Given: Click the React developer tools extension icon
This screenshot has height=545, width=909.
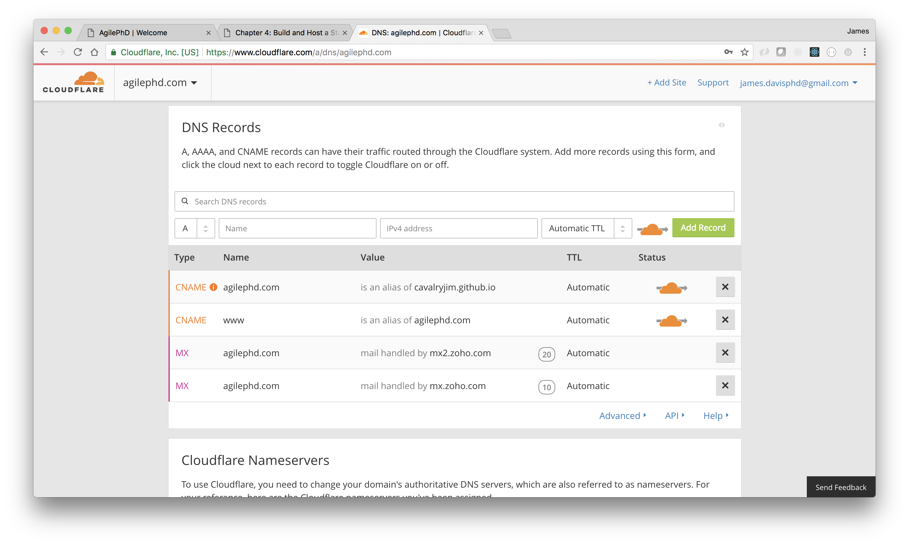Looking at the screenshot, I should point(814,52).
